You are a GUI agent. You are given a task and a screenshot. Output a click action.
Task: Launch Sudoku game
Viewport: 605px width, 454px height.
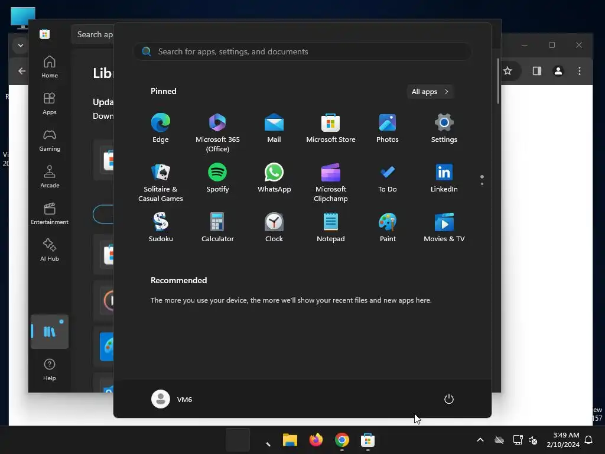click(x=161, y=228)
